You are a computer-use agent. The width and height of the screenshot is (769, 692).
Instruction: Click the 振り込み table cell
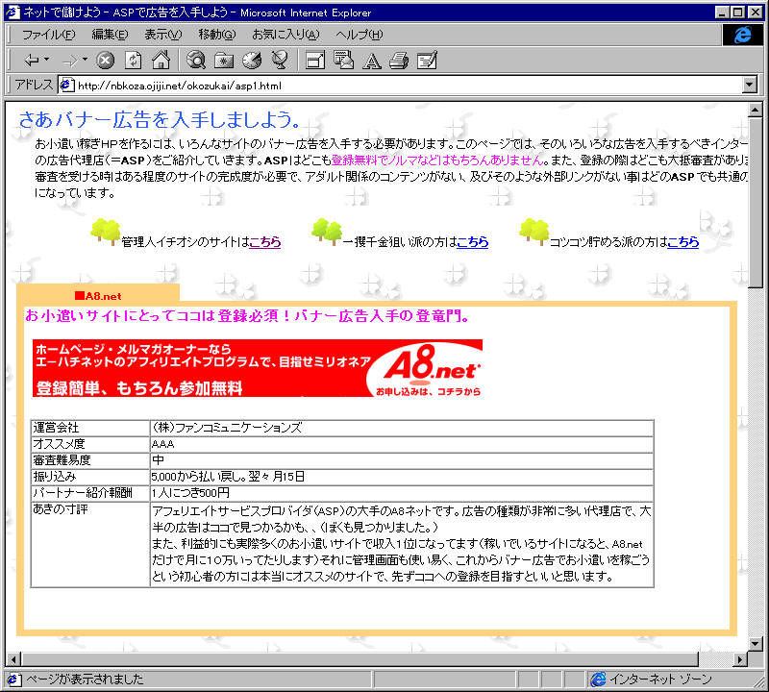(x=89, y=476)
